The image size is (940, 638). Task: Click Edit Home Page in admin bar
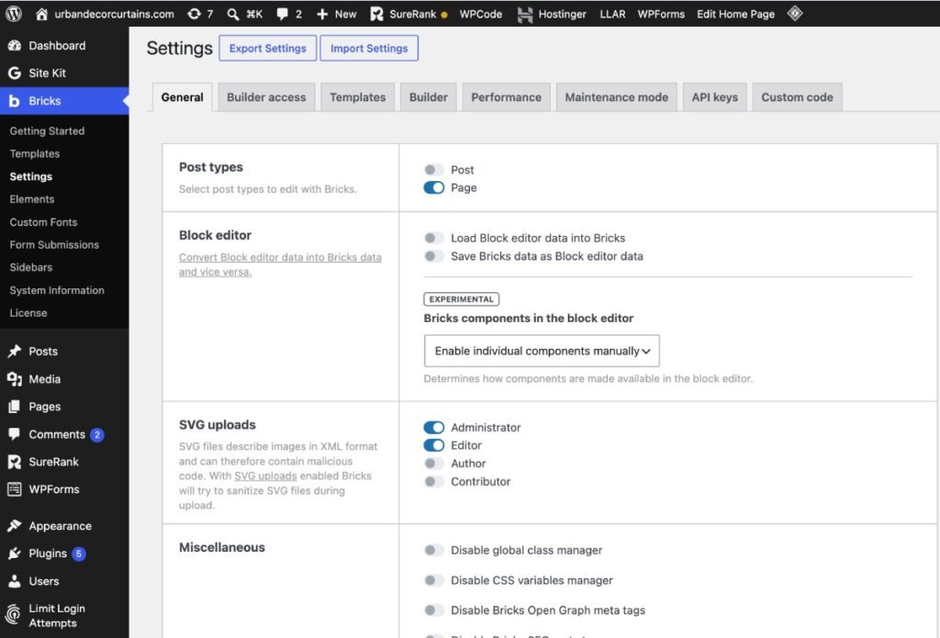[735, 14]
